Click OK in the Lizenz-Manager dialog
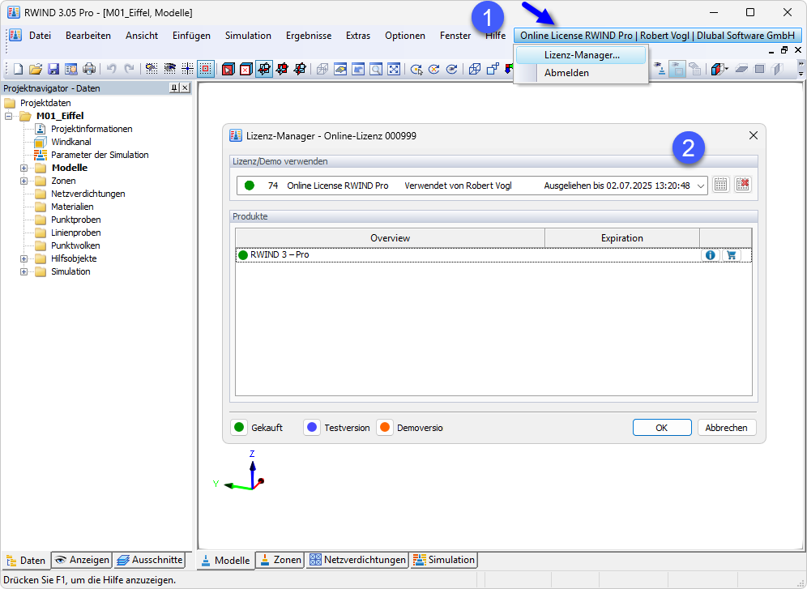807x589 pixels. (662, 428)
